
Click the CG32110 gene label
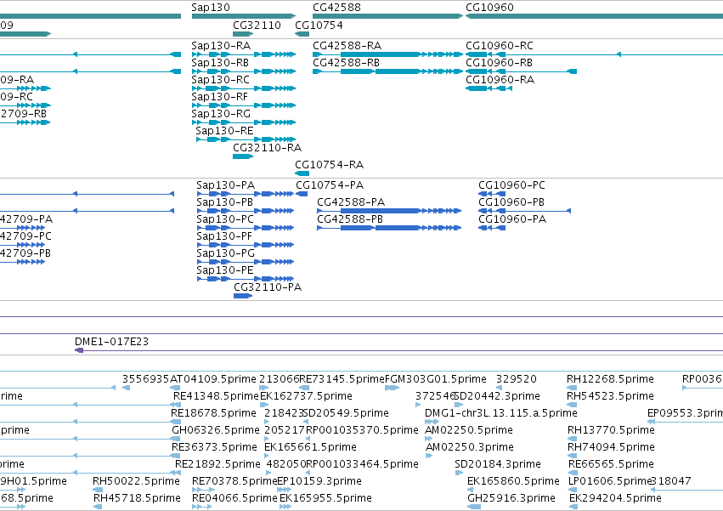click(x=257, y=25)
